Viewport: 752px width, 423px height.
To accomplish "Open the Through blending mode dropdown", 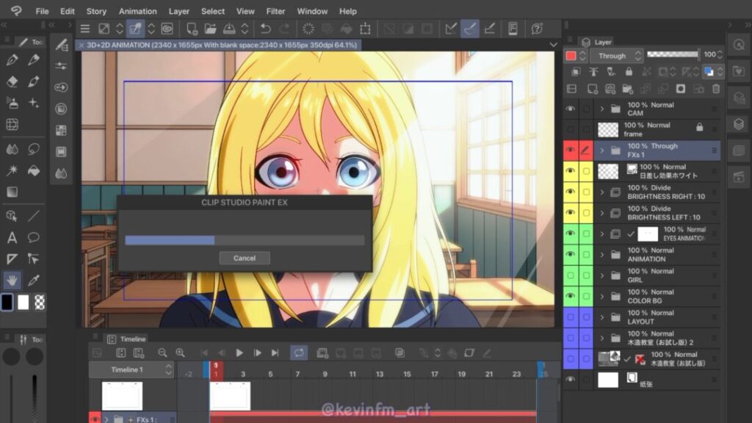I will point(616,56).
